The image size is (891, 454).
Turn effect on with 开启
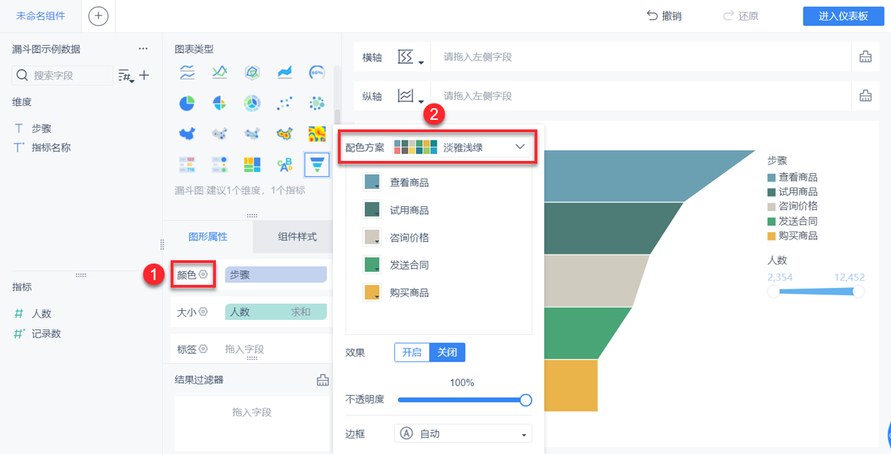[411, 353]
